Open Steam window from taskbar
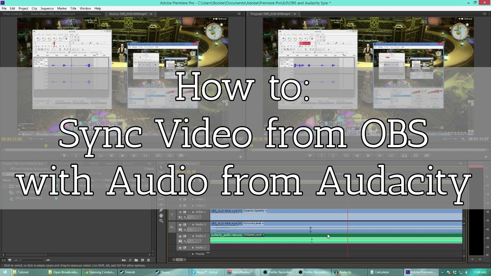 (172, 272)
